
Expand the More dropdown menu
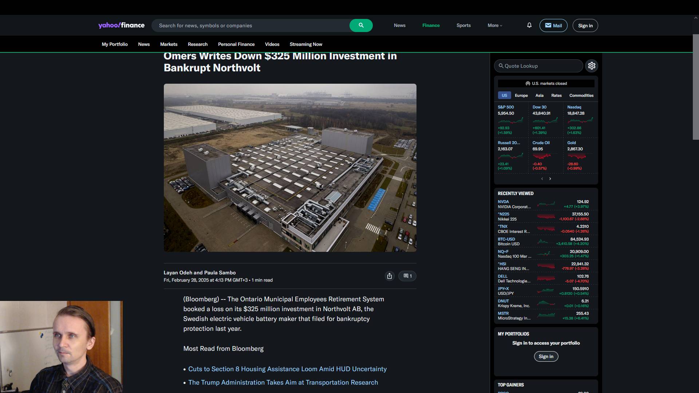click(495, 25)
